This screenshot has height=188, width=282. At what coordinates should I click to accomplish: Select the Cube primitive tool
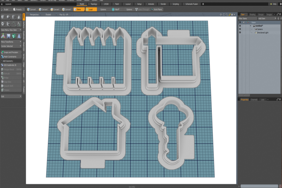pos(3,17)
